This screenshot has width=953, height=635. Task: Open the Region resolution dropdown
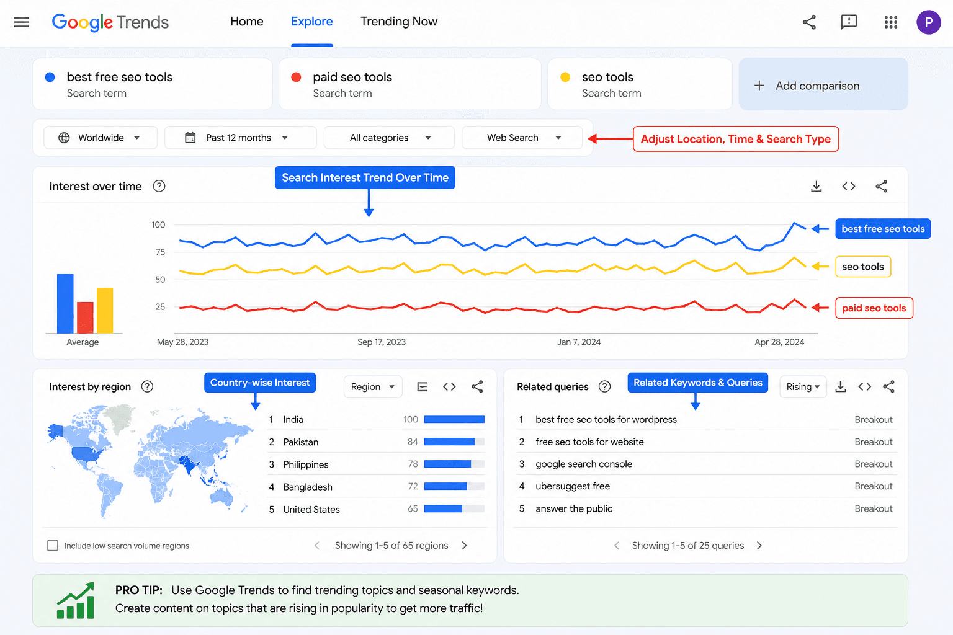pos(373,387)
